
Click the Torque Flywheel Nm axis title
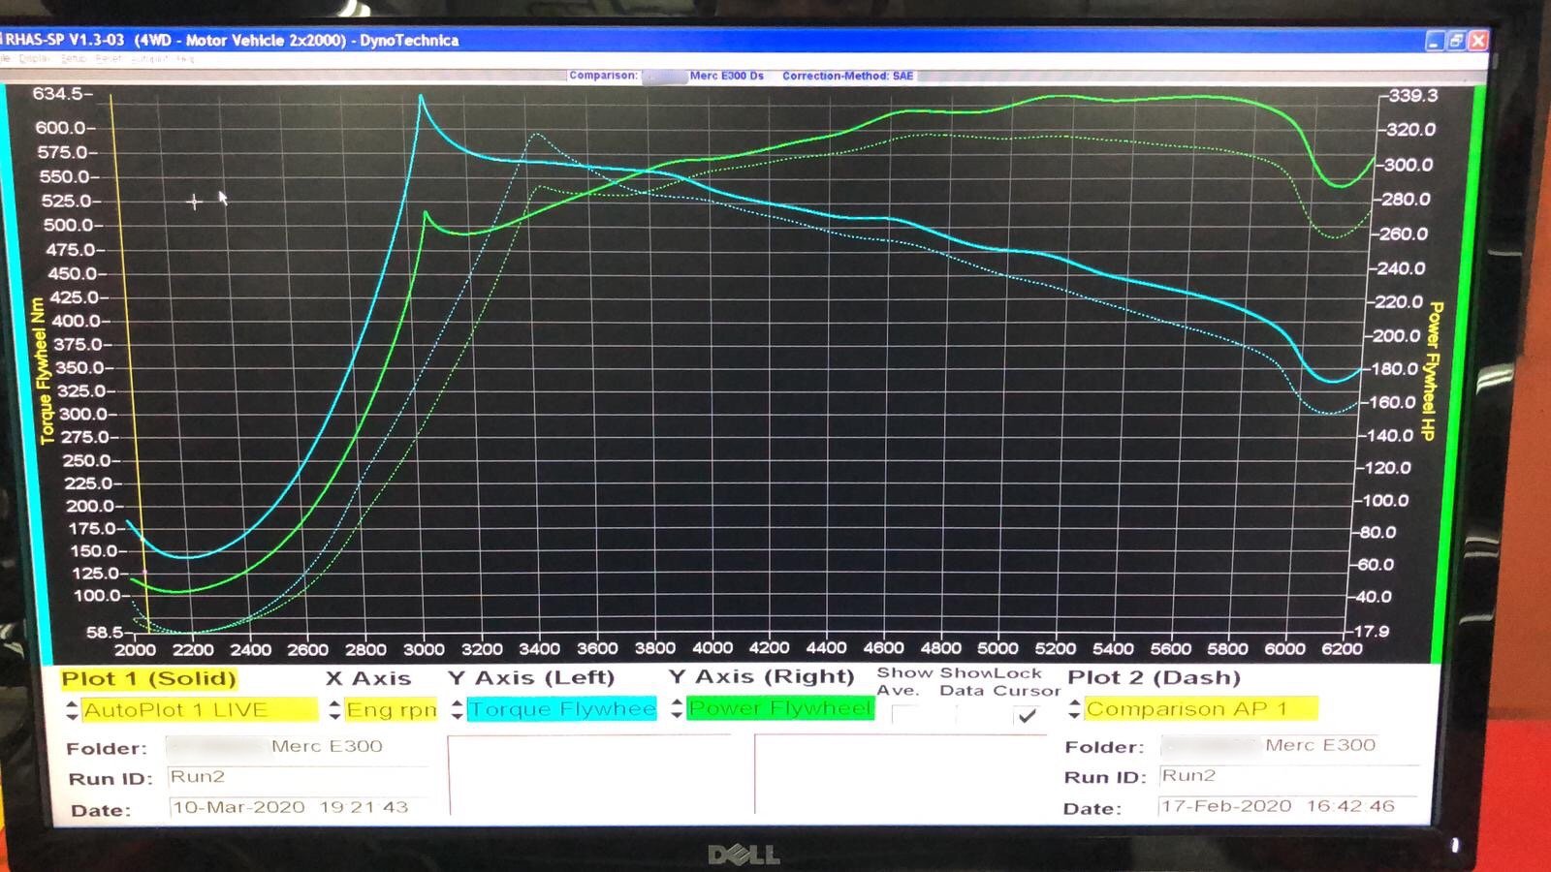(x=41, y=372)
